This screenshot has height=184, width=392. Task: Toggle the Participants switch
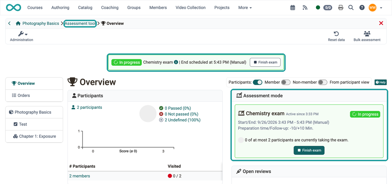point(257,82)
